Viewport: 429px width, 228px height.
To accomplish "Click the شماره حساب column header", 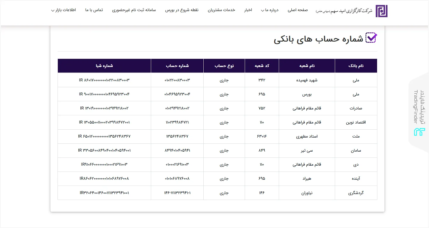I will pyautogui.click(x=177, y=66).
